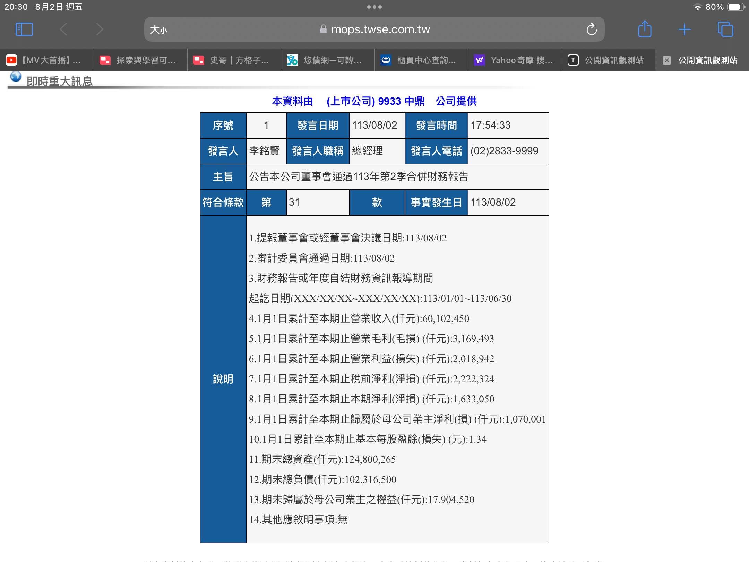Switch to the MV大首播 YouTube tab
This screenshot has width=749, height=562.
point(47,60)
